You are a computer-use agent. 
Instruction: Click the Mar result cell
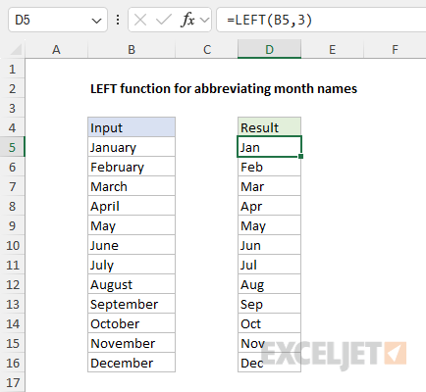[x=269, y=186]
